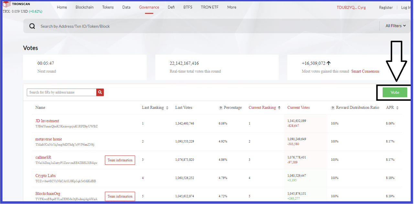
Task: Open the Crypto Labs representative link
Action: [x=46, y=176]
